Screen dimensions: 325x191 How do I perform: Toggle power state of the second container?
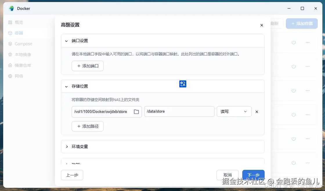click(x=293, y=66)
